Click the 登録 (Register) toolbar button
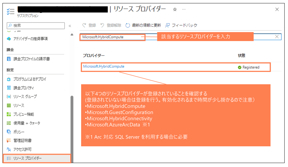 89,25
